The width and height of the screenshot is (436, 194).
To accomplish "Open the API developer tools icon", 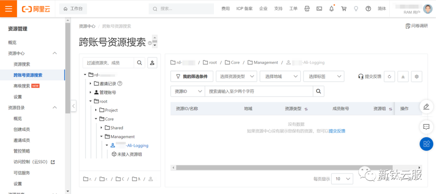I will [x=307, y=9].
